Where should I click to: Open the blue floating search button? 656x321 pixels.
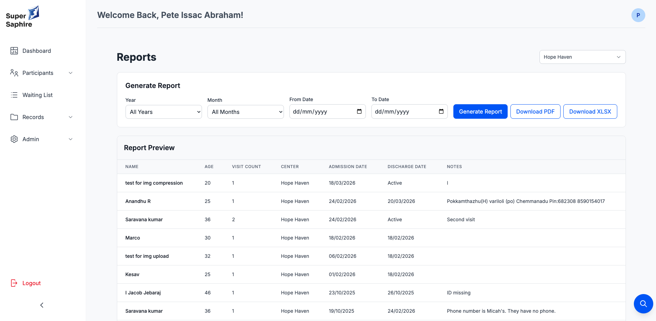[643, 304]
